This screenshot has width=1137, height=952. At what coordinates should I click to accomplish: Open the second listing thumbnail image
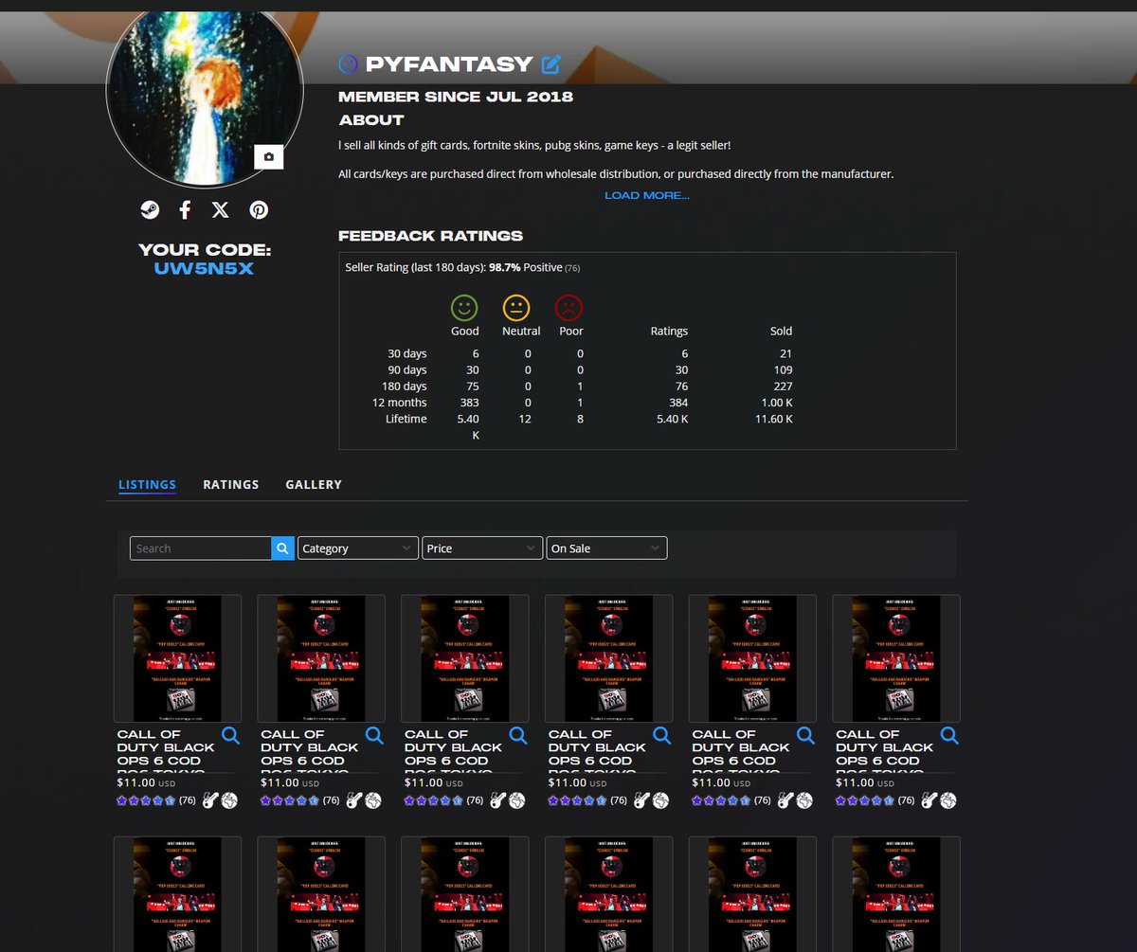[x=321, y=658]
